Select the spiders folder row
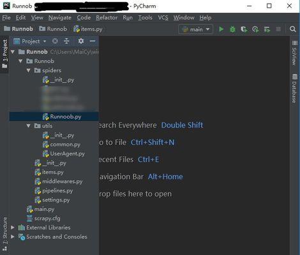Image resolution: width=300 pixels, height=255 pixels. [x=54, y=70]
